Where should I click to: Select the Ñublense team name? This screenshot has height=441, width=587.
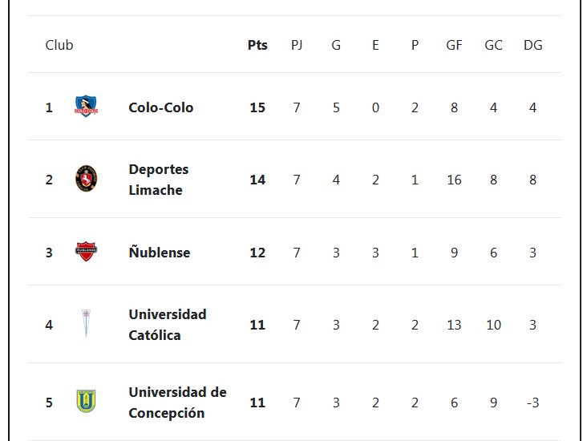(x=159, y=253)
